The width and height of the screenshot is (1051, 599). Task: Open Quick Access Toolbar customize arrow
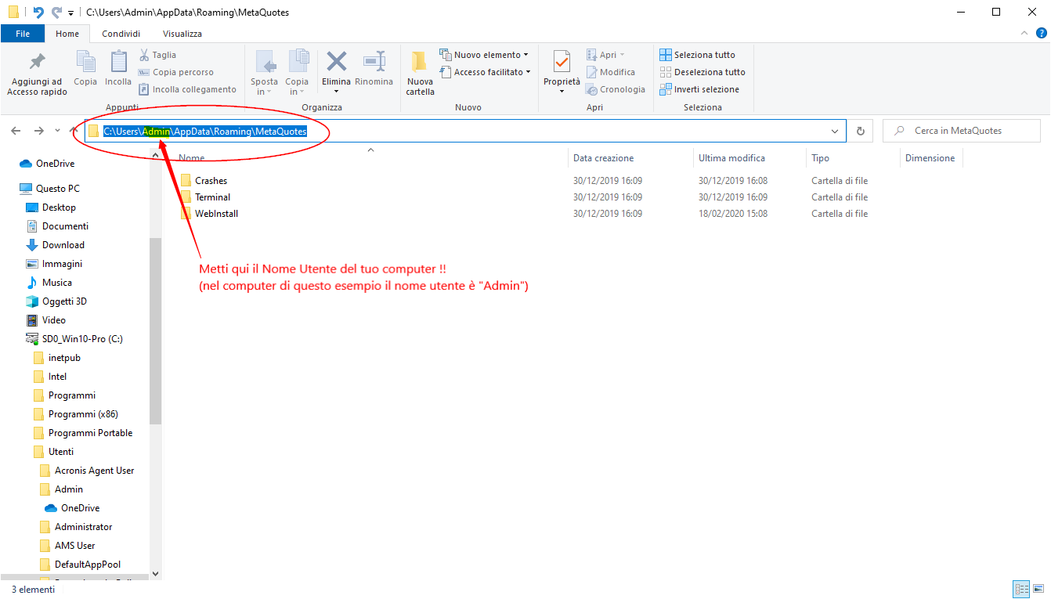(x=71, y=13)
